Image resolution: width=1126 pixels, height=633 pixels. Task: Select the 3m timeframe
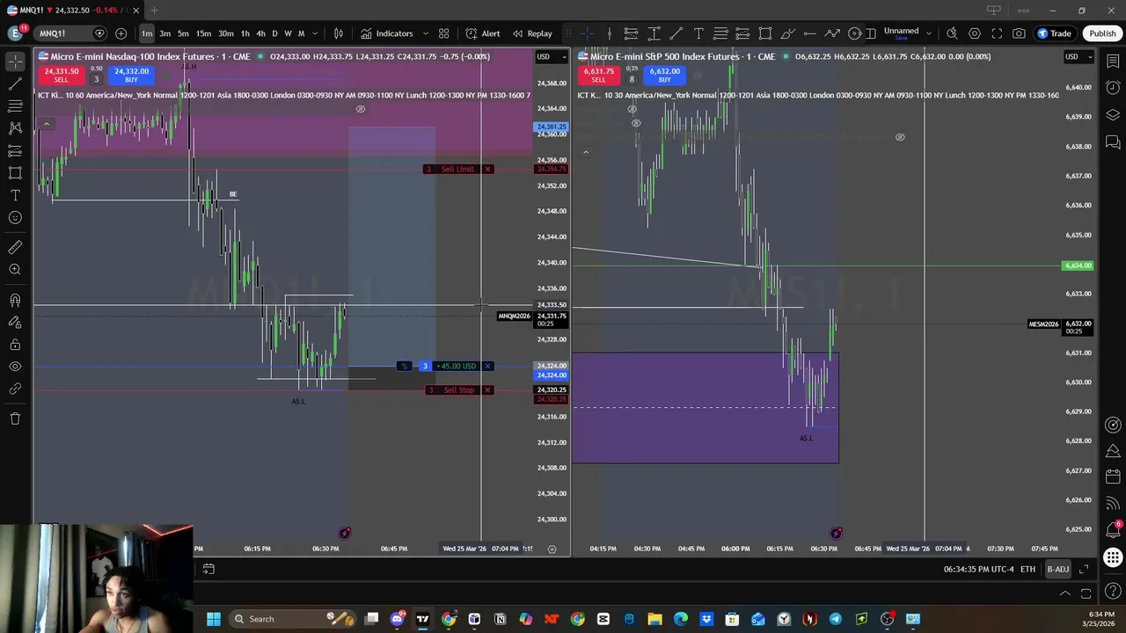pos(165,33)
